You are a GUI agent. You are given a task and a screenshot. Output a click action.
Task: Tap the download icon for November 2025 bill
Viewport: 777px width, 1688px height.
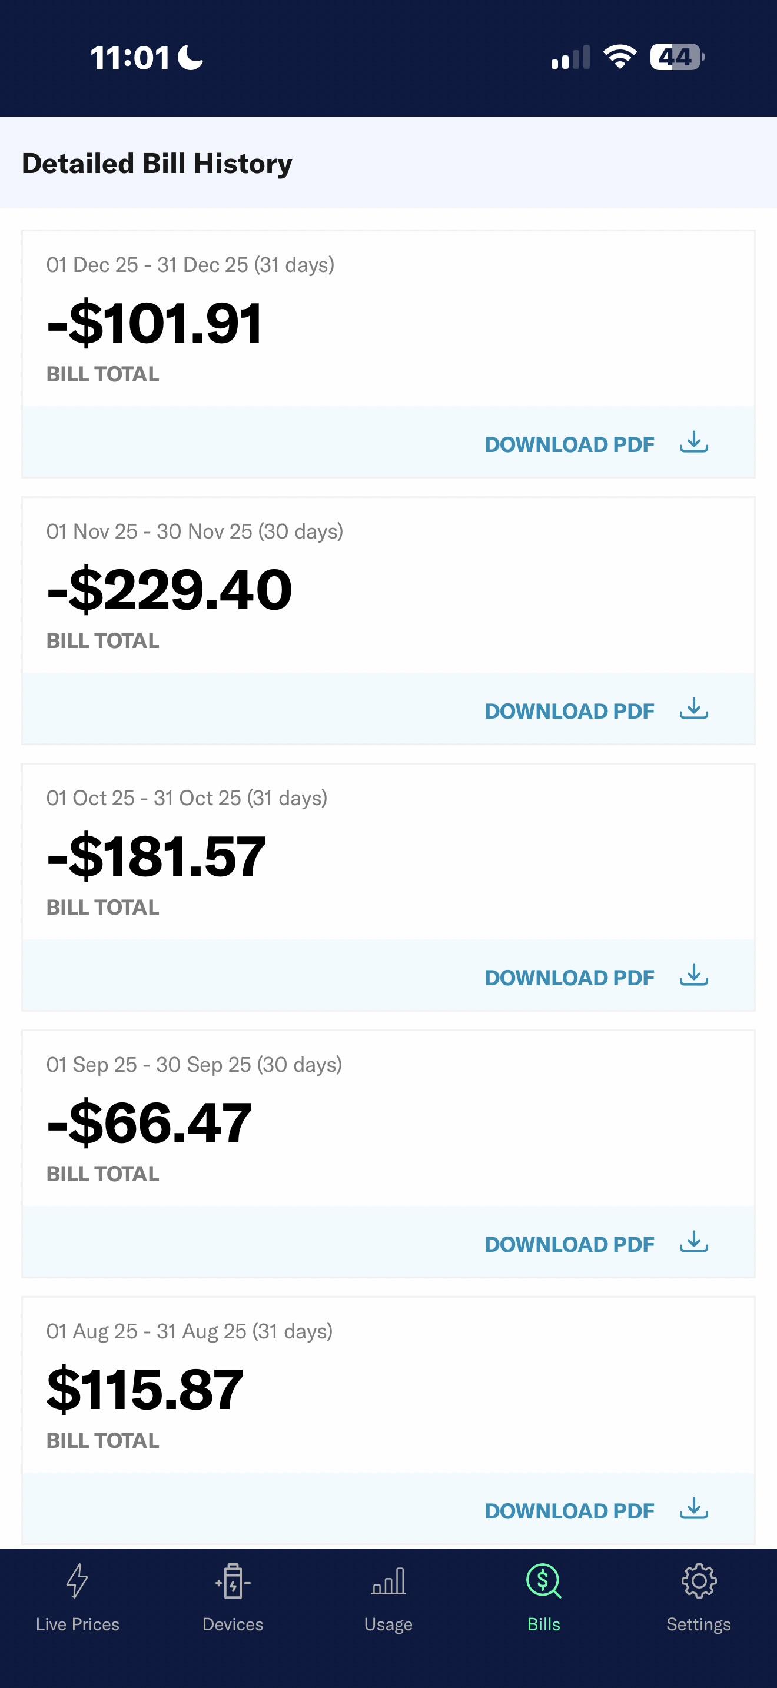tap(694, 710)
